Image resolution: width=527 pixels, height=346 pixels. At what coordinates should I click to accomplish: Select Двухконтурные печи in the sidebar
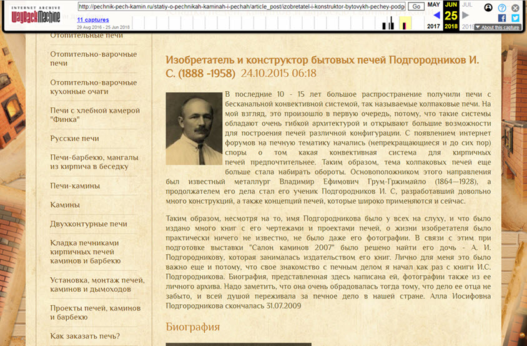[x=88, y=224]
